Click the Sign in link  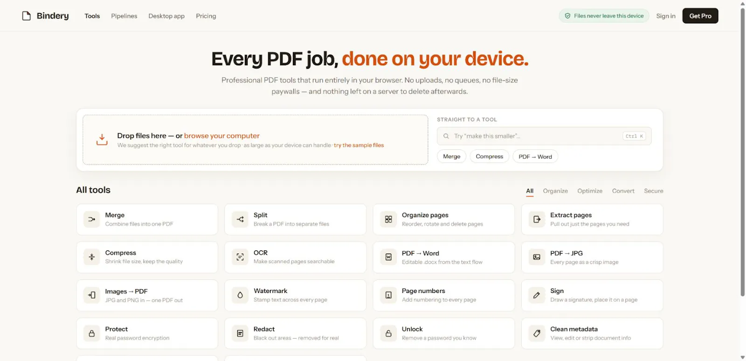point(666,16)
